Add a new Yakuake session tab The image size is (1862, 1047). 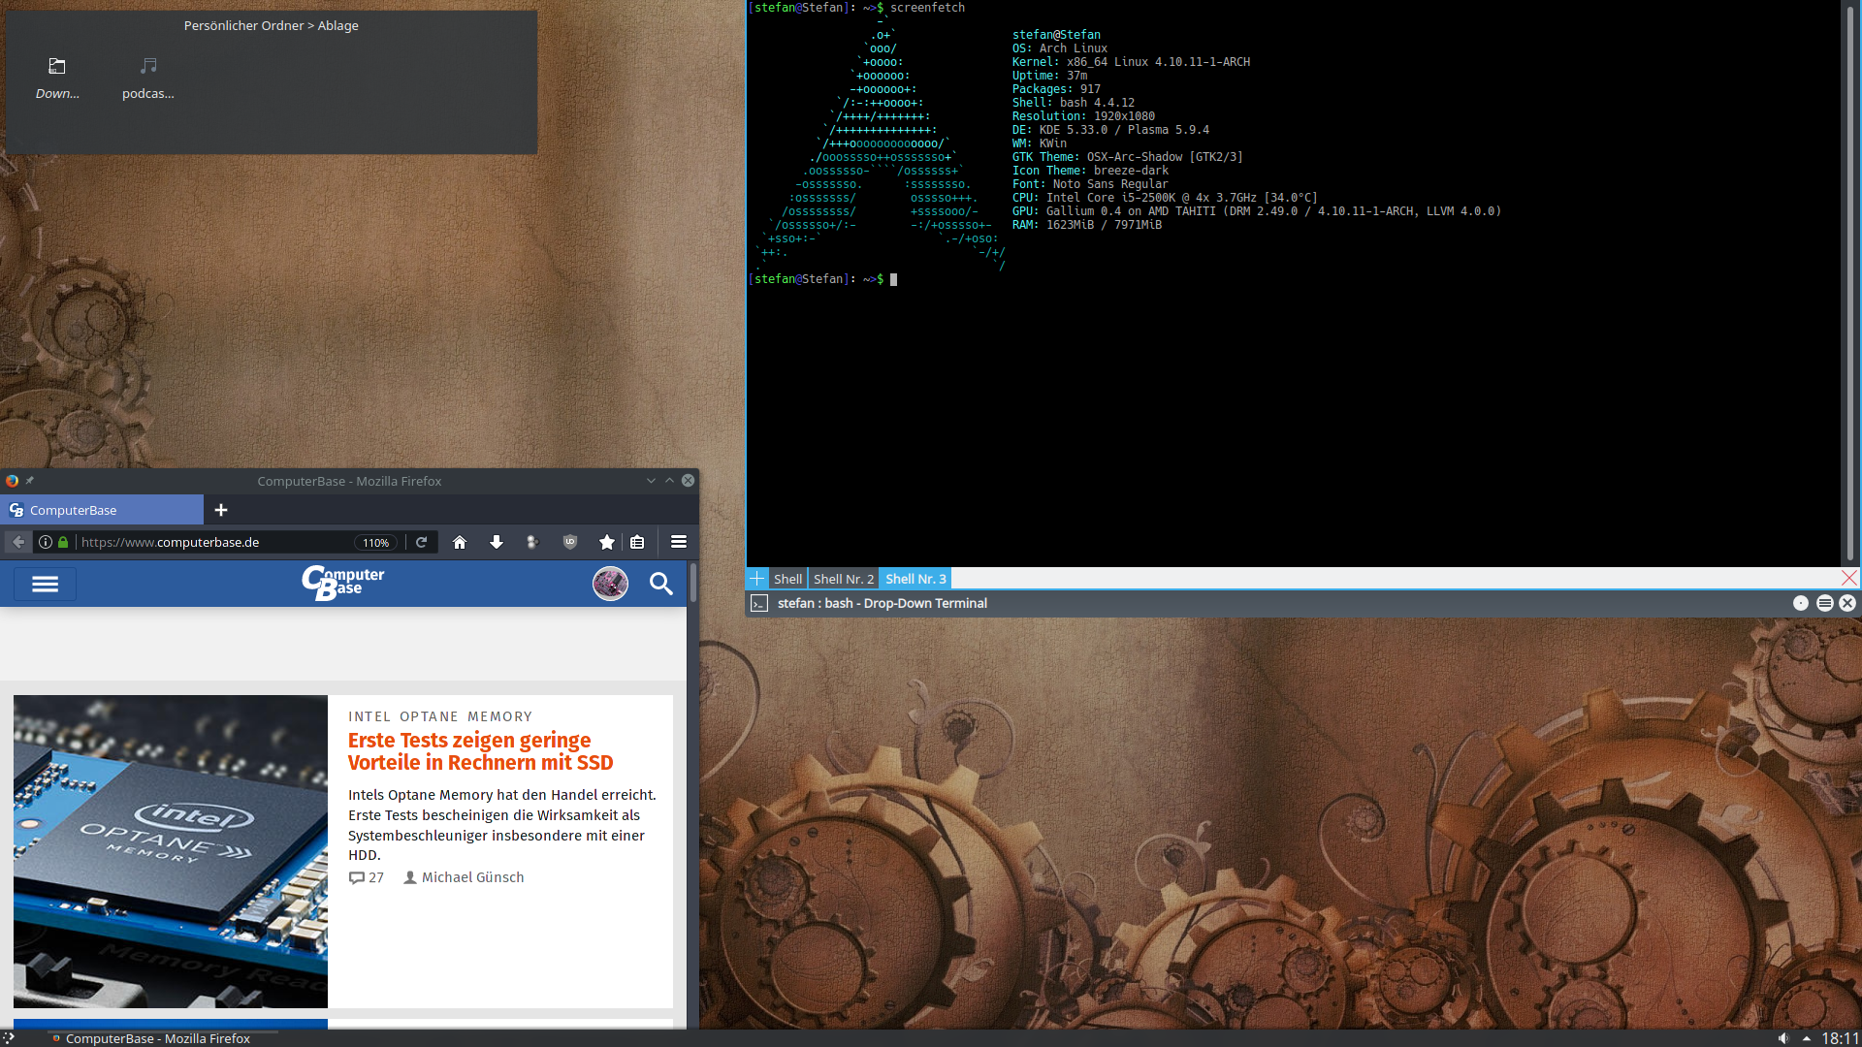(757, 579)
